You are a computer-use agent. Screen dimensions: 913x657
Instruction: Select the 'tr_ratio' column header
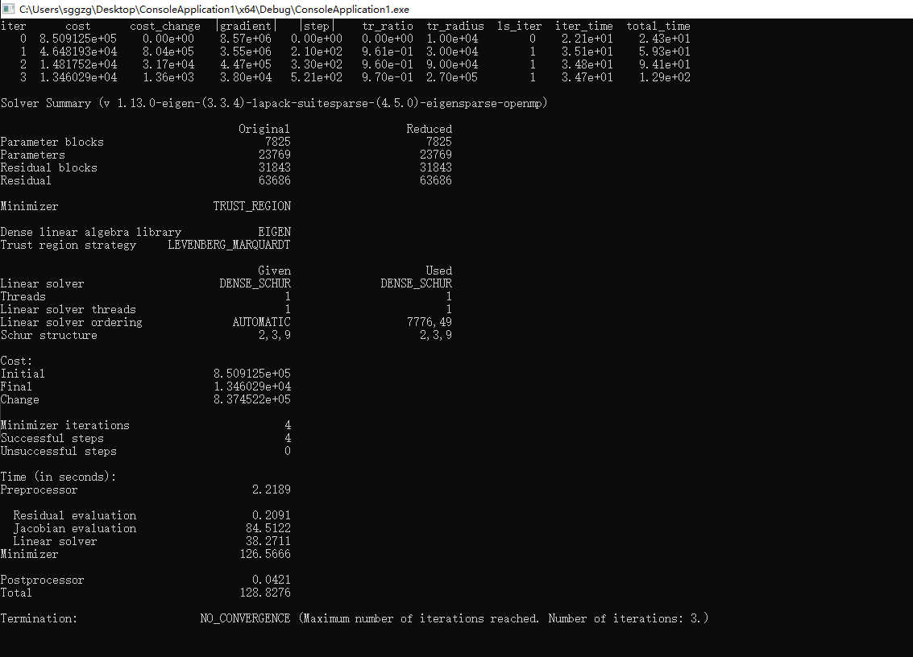(388, 27)
